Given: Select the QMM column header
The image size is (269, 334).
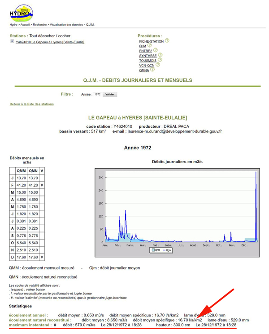Looking at the screenshot, I should 21,171.
